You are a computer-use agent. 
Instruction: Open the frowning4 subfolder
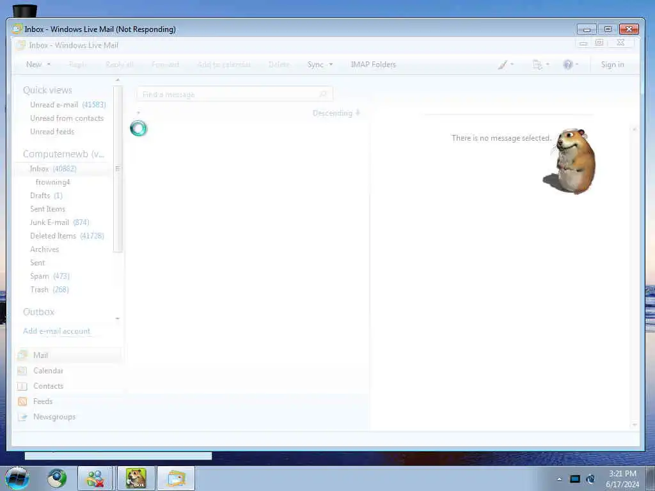[x=52, y=182]
